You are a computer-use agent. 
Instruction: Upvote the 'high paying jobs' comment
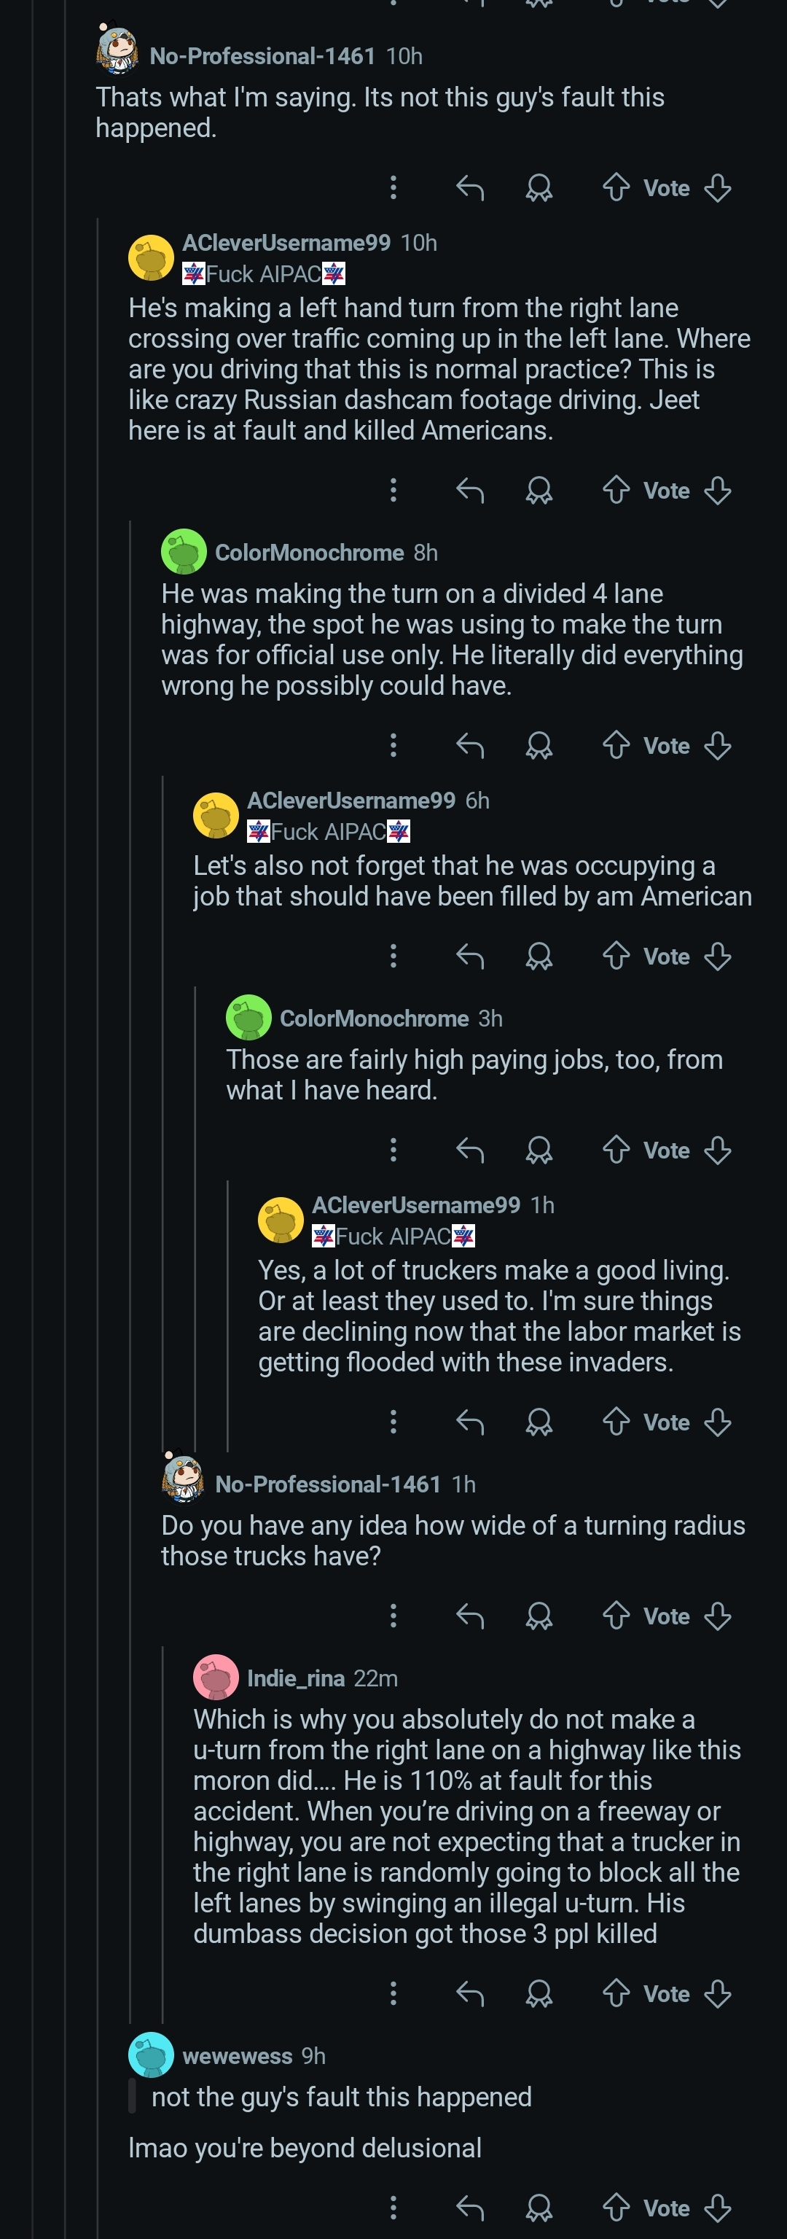(616, 1150)
